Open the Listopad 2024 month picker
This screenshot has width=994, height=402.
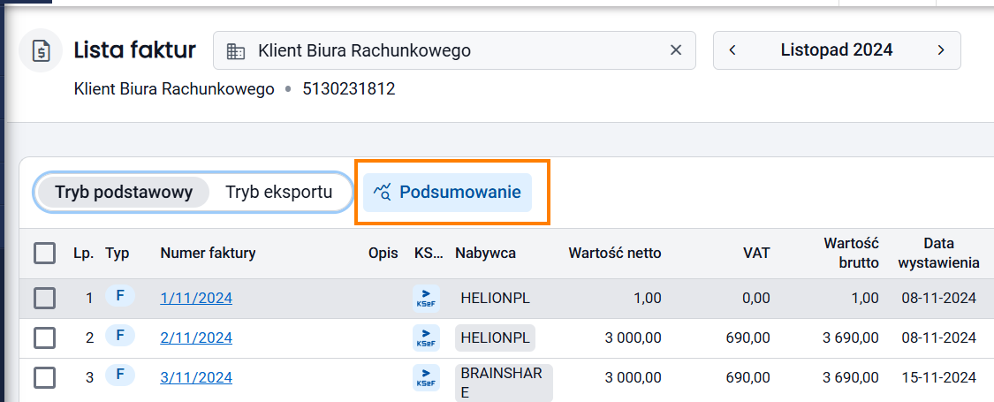point(837,50)
